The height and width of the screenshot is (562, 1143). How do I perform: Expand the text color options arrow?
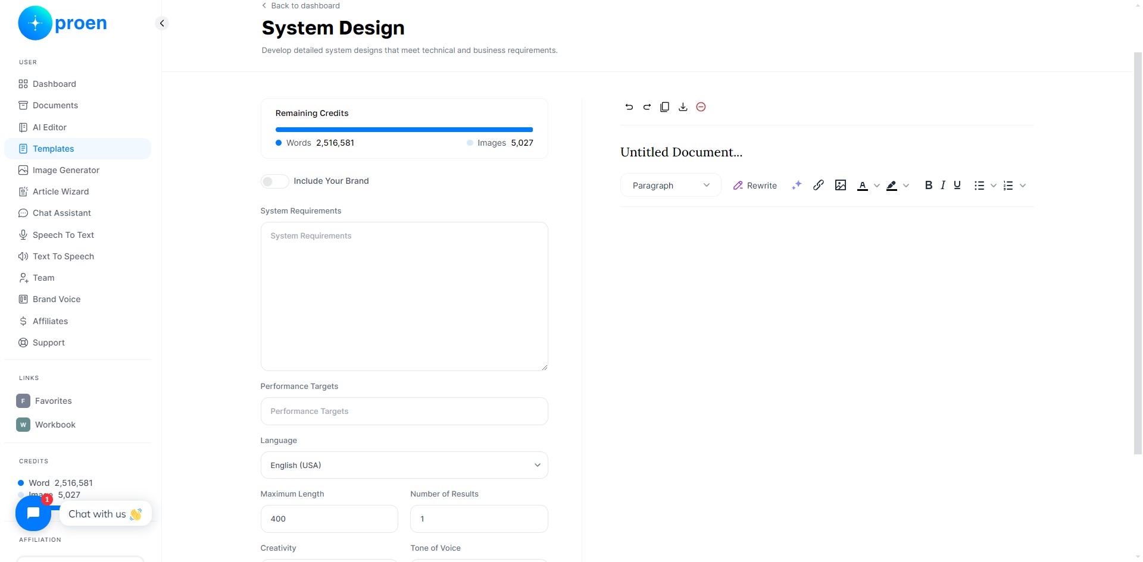[876, 186]
